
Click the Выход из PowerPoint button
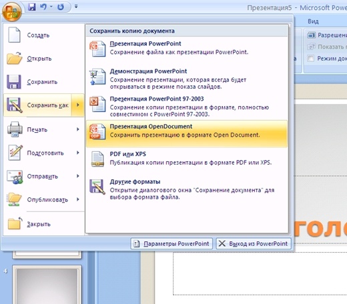tap(254, 244)
